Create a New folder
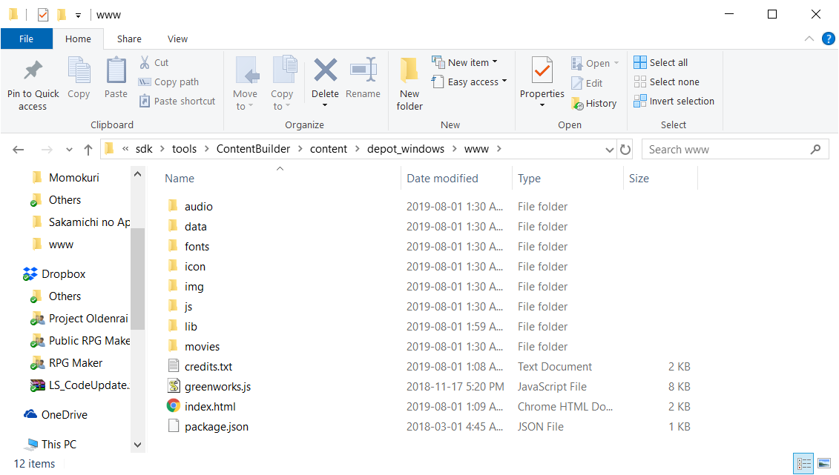839x475 pixels. pos(409,84)
